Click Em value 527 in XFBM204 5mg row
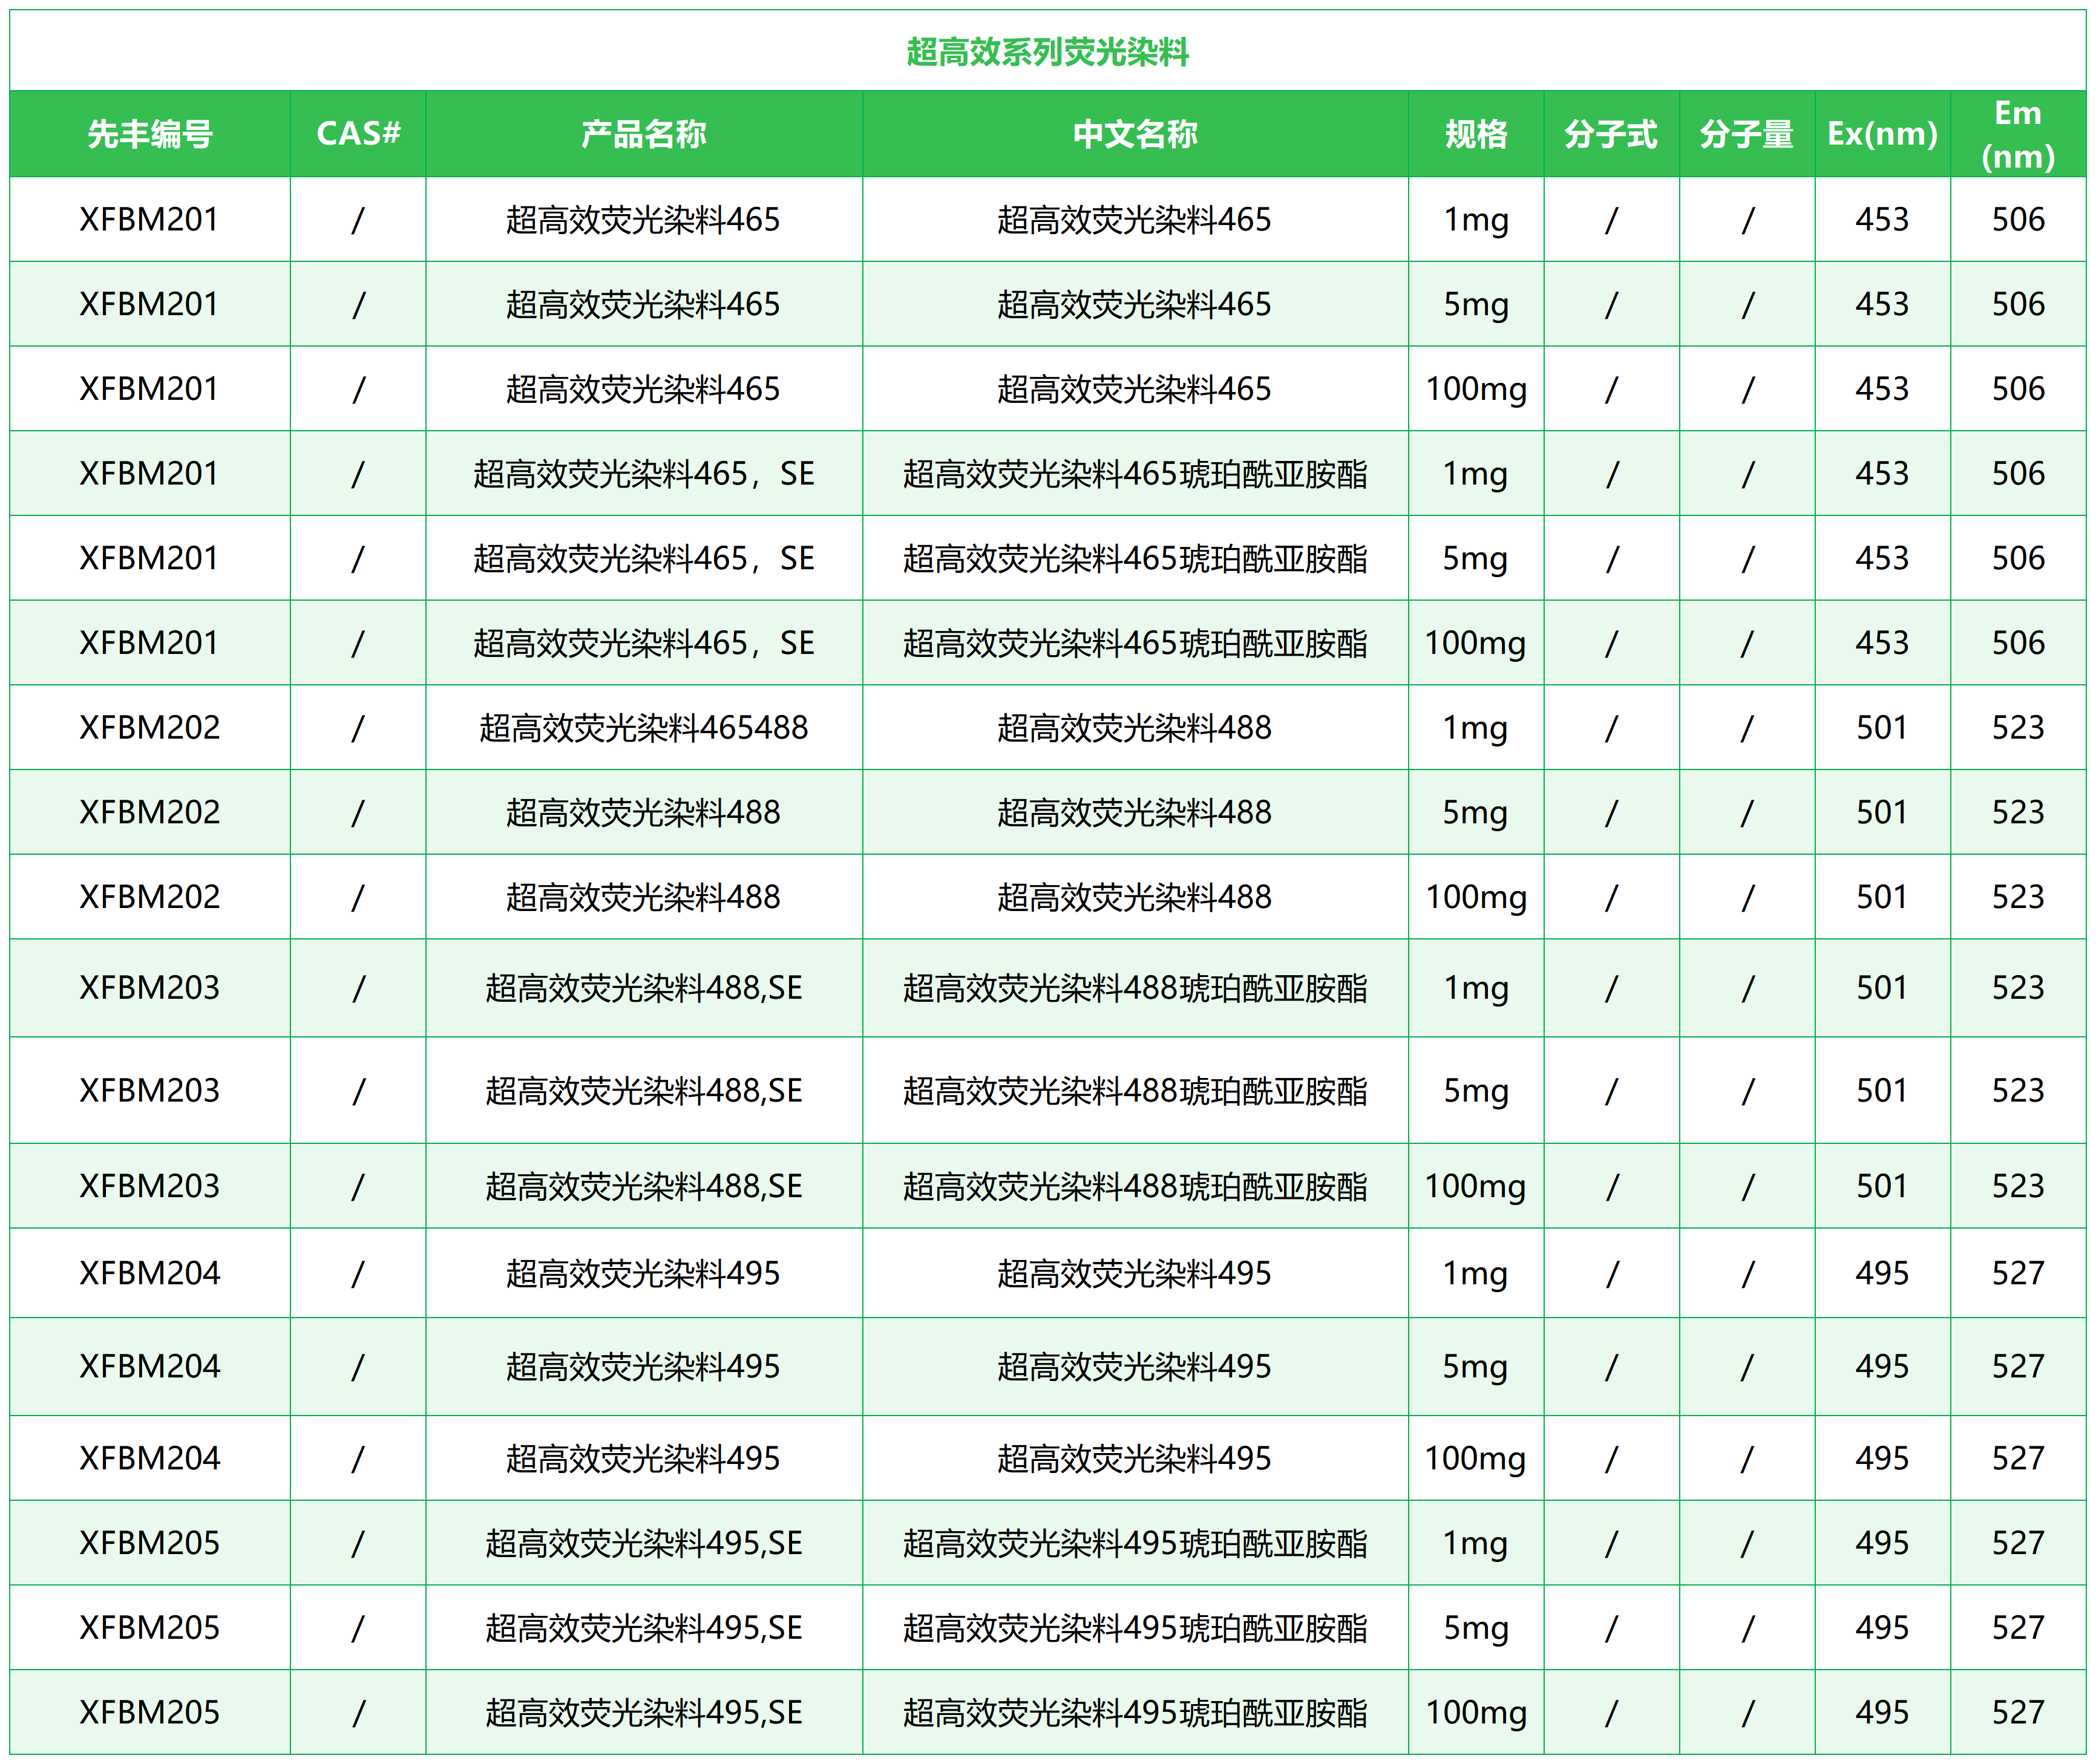Image resolution: width=2096 pixels, height=1764 pixels. pos(2018,1366)
